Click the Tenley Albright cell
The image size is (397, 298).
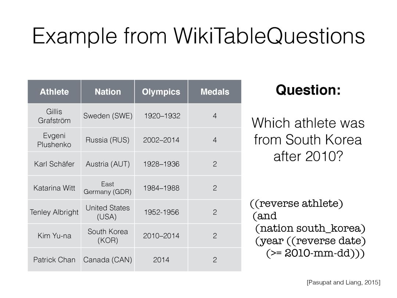pyautogui.click(x=54, y=212)
